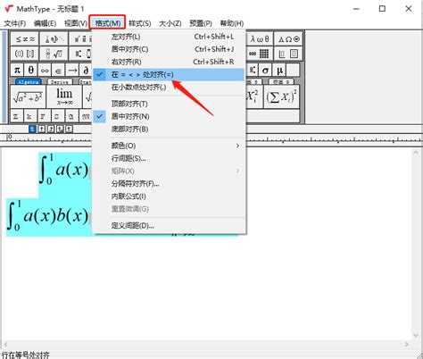Click the vertical scrollbar down arrow

416,335
